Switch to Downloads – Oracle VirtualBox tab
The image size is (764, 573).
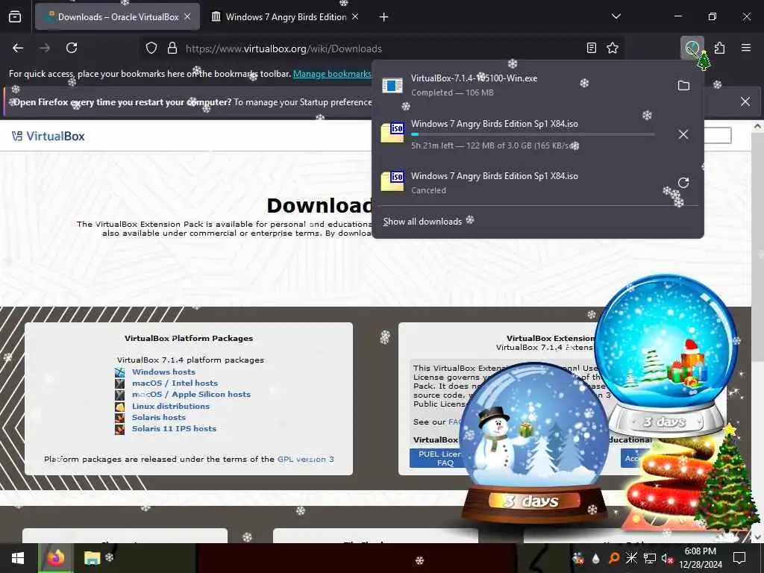pyautogui.click(x=117, y=16)
